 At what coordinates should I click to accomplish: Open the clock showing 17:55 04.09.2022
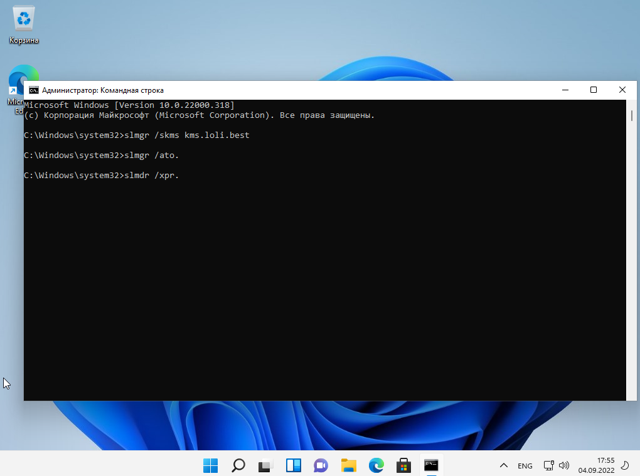point(596,465)
